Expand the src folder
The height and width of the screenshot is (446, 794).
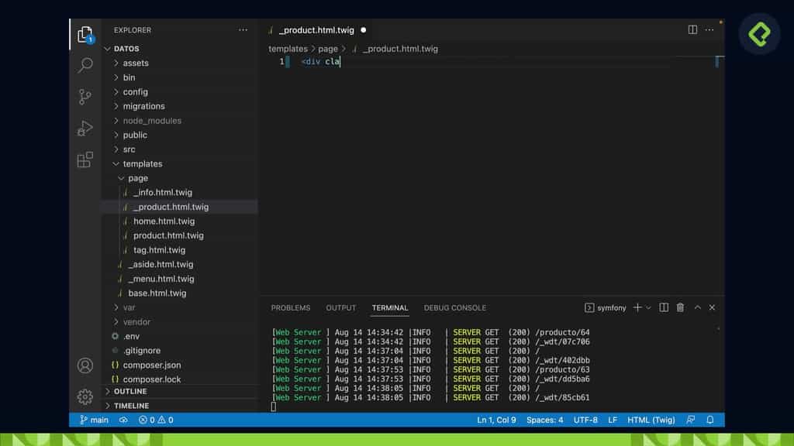129,149
